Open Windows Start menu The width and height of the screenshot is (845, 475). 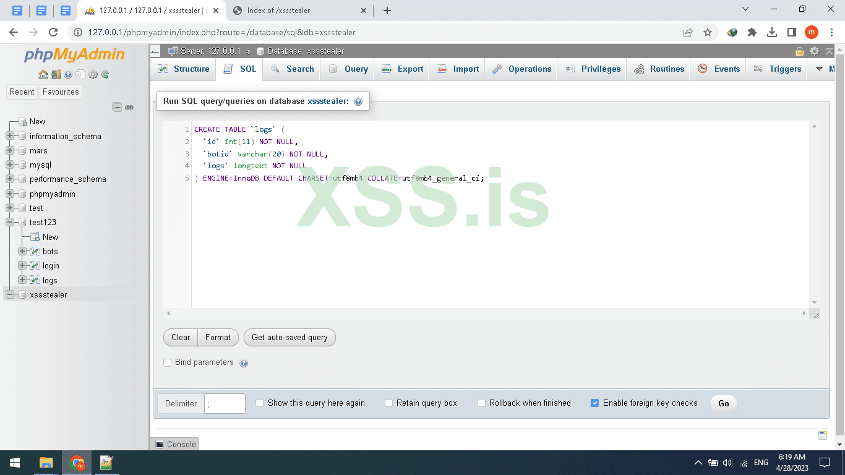pos(15,463)
